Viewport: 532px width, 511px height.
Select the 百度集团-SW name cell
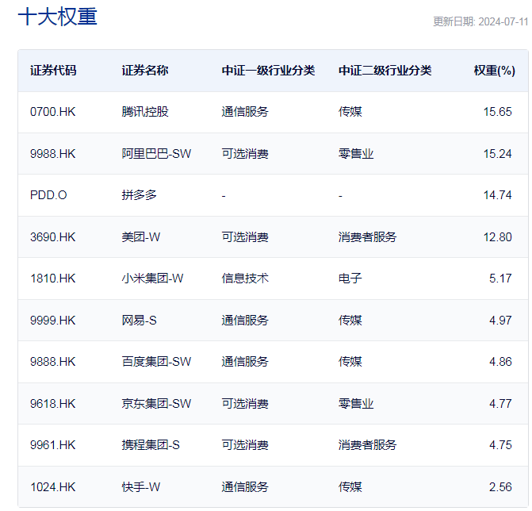coord(156,362)
